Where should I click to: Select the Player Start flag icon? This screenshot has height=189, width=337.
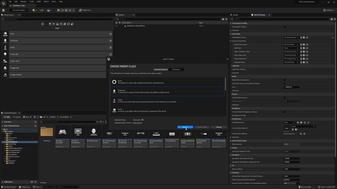5,61
